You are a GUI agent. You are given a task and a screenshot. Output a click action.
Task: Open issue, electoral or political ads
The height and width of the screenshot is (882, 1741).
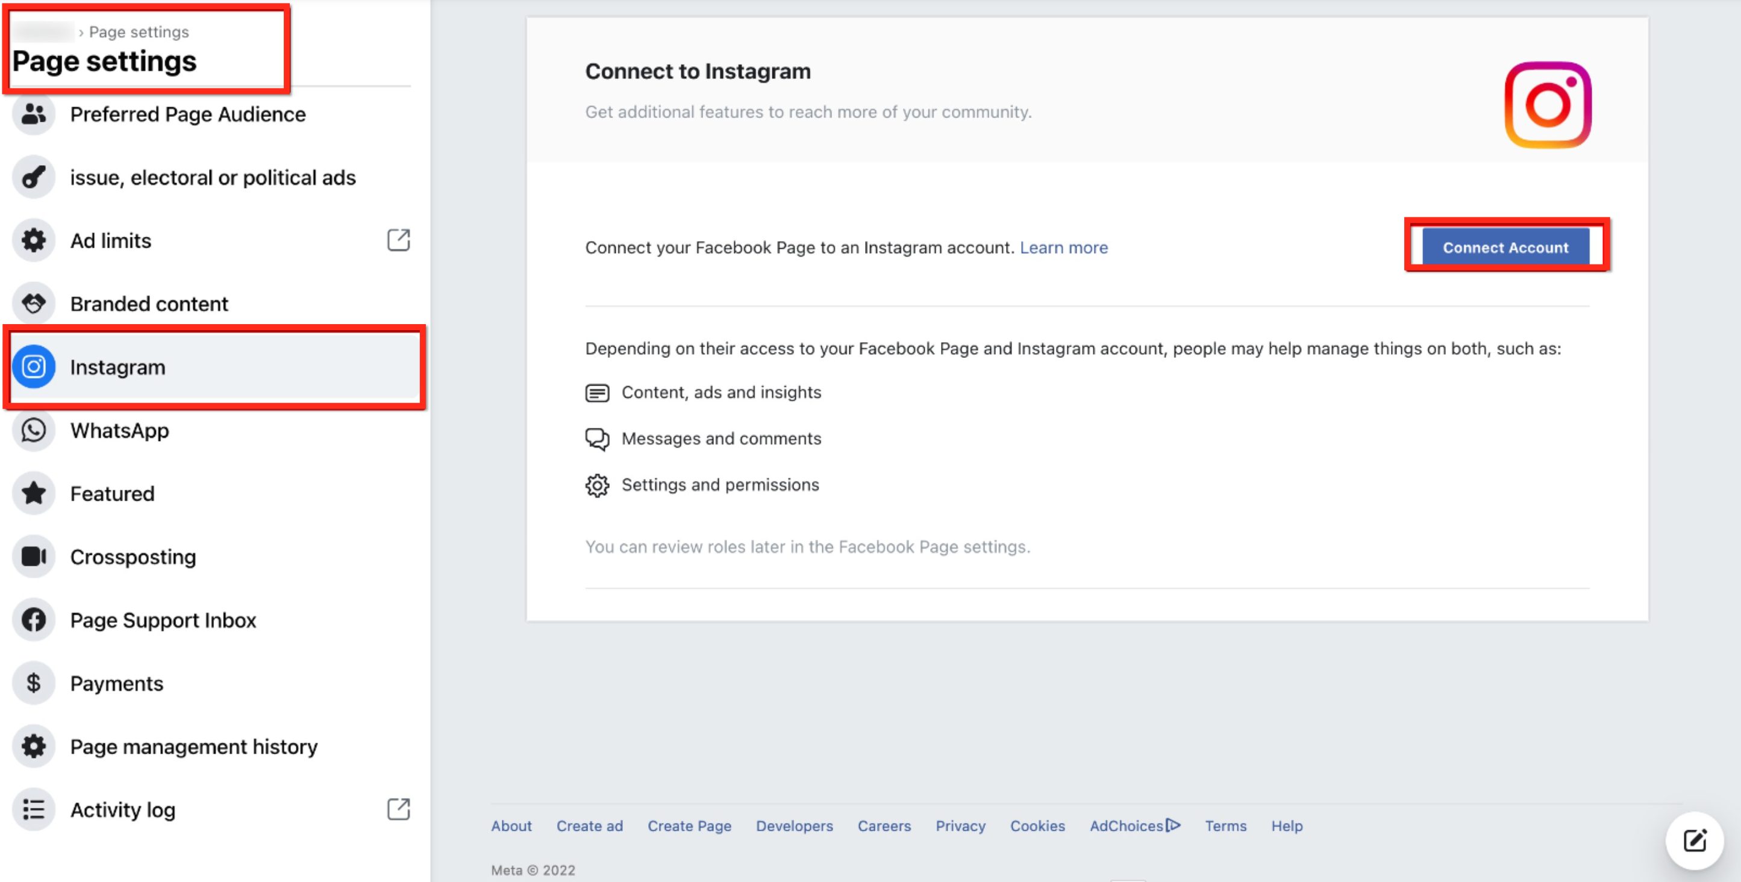(x=212, y=178)
